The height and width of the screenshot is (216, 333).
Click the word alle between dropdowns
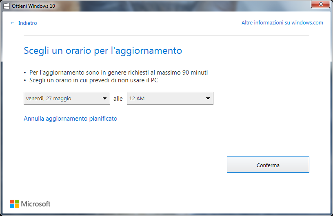coord(118,99)
